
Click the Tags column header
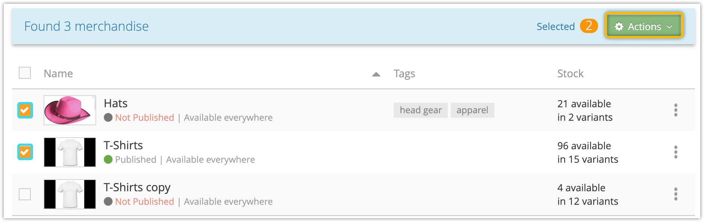[x=404, y=73]
